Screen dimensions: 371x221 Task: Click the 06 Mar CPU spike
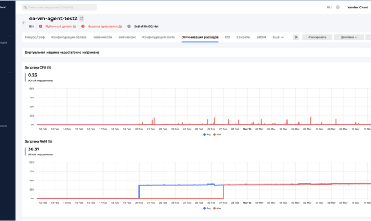(x=311, y=120)
